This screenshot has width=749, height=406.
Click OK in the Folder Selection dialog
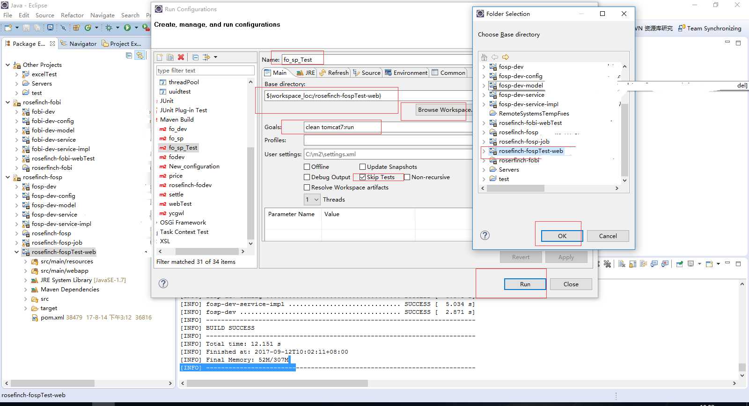coord(562,236)
